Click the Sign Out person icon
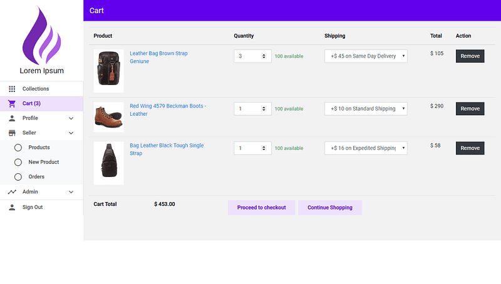This screenshot has height=284, width=501. click(12, 207)
